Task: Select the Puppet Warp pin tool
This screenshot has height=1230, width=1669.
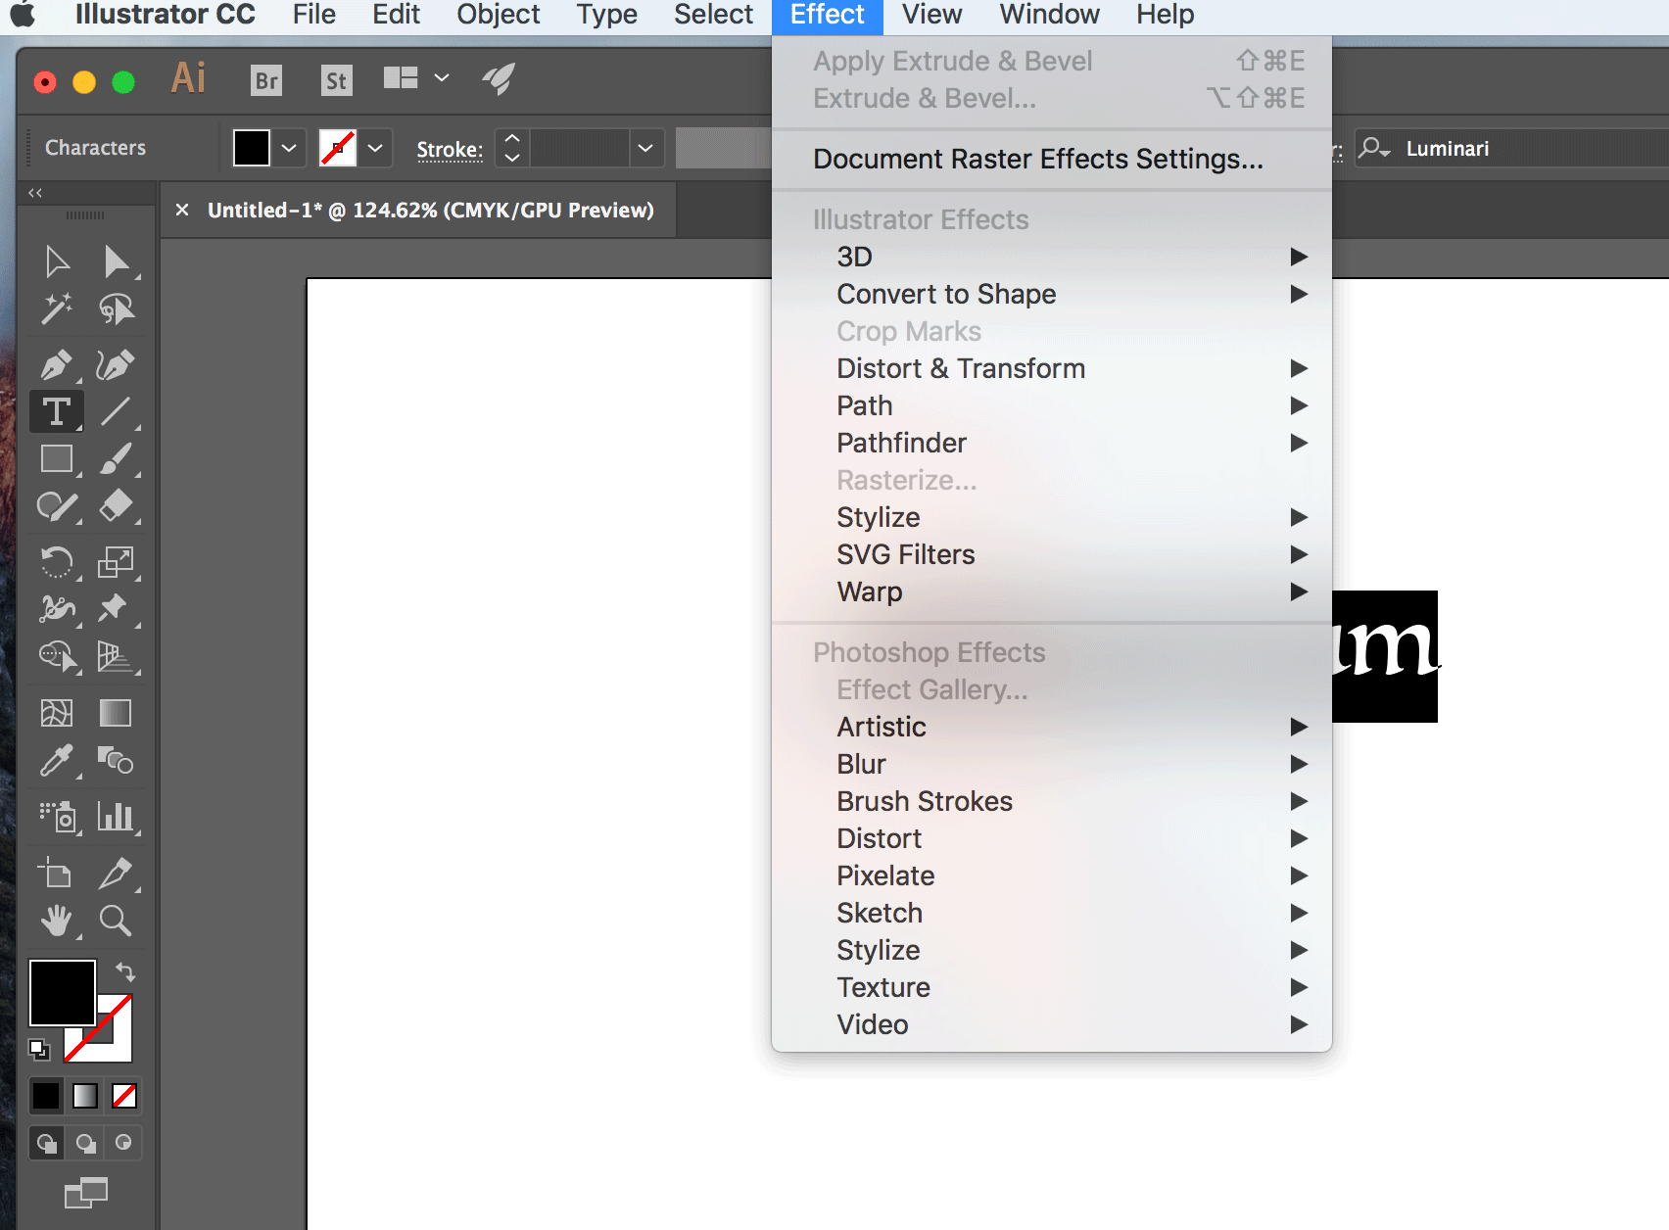Action: pyautogui.click(x=116, y=608)
